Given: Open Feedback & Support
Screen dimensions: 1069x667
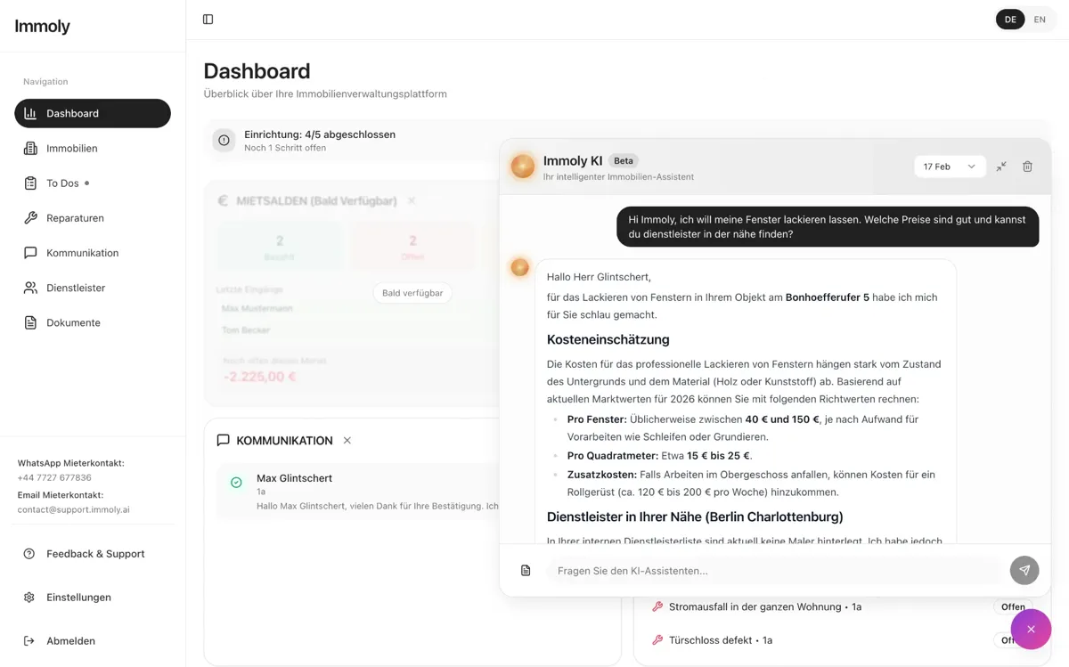Looking at the screenshot, I should point(93,554).
